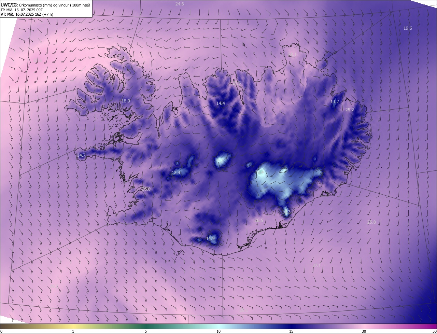Click the 50 tick on the color scale

(x=434, y=331)
